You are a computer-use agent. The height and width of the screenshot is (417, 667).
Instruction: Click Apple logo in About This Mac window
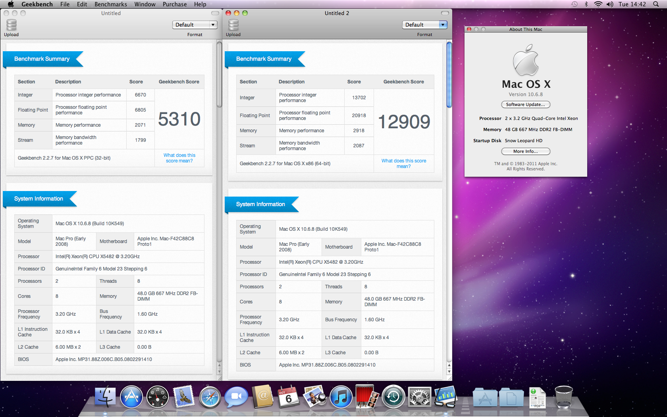pos(526,60)
